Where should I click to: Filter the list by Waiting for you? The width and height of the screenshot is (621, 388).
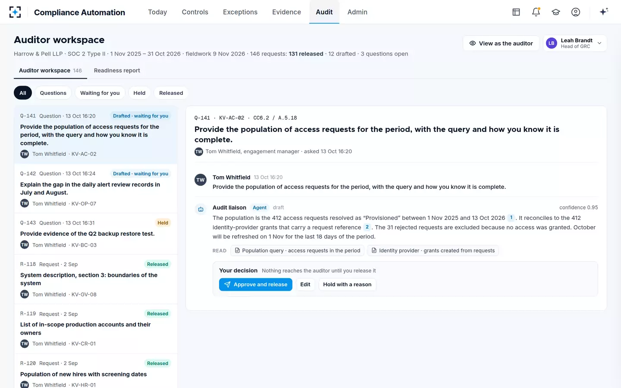100,93
